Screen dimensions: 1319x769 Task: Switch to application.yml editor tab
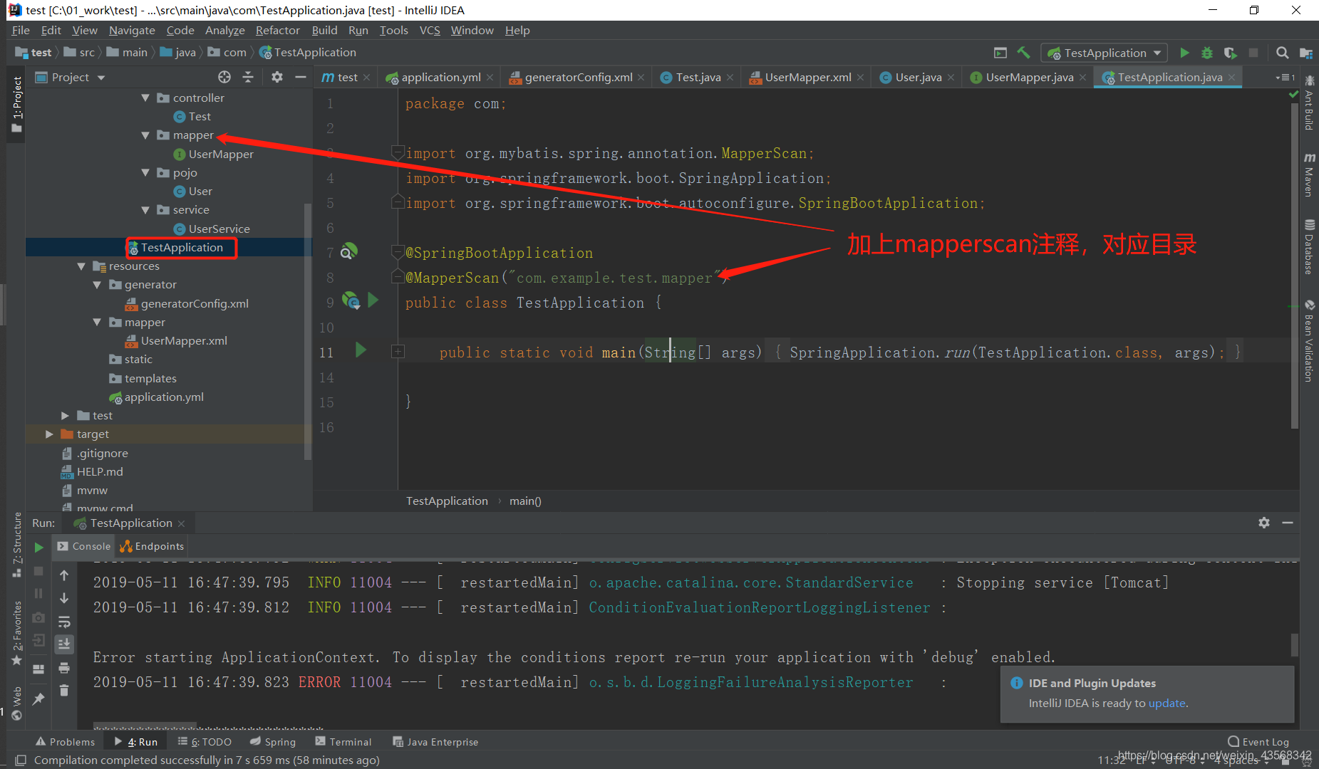coord(441,78)
